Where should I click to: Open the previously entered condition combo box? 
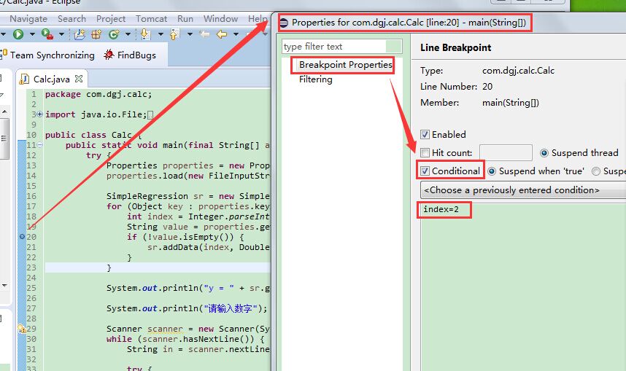pyautogui.click(x=523, y=190)
